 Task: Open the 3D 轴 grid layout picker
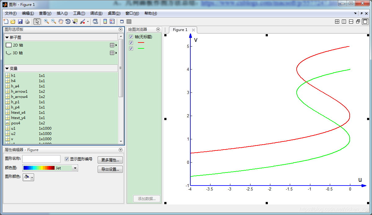pos(113,53)
